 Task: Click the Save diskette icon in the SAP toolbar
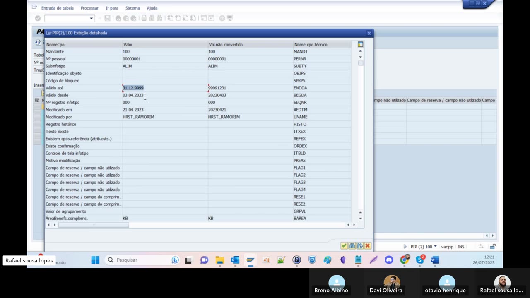107,18
